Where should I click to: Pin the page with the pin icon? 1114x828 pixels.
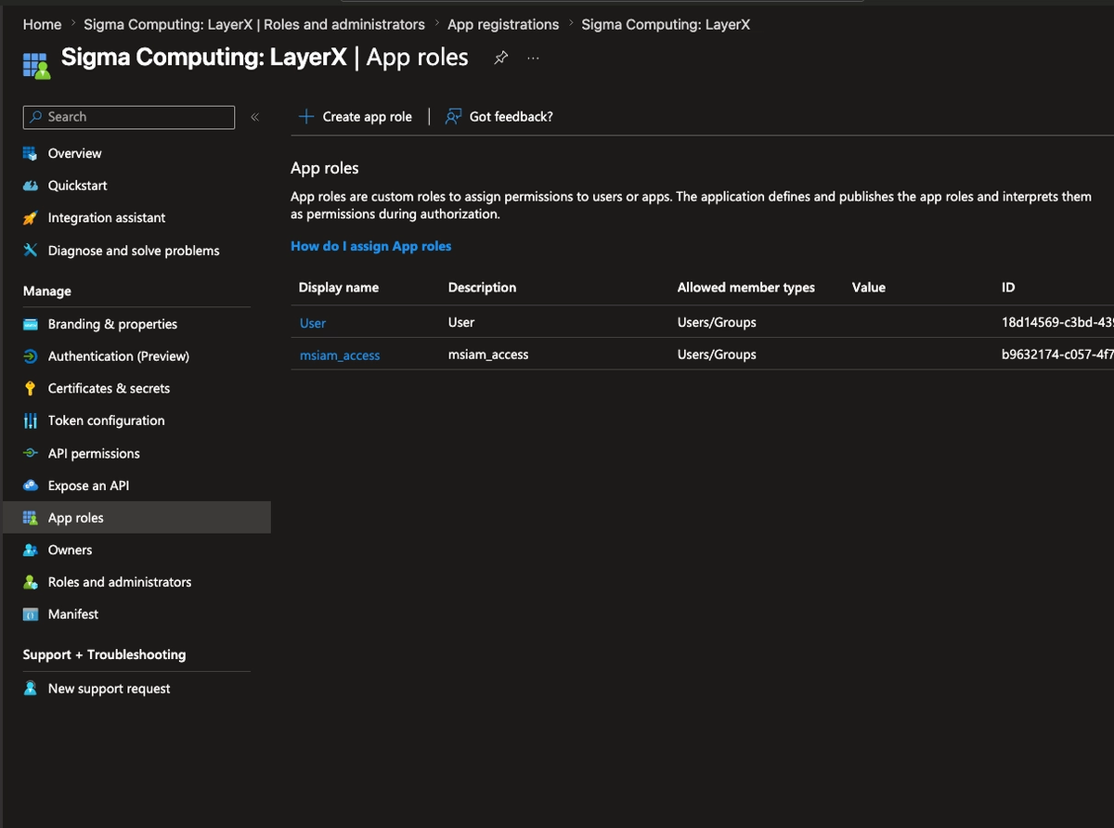(x=501, y=58)
